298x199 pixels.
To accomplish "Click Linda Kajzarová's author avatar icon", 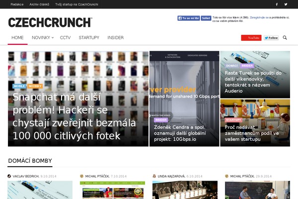I will [154, 176].
